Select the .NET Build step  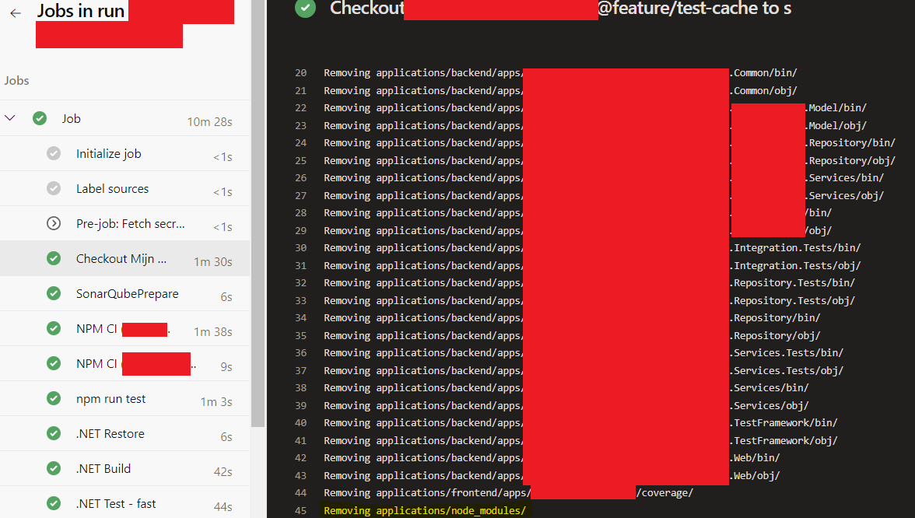(x=103, y=468)
